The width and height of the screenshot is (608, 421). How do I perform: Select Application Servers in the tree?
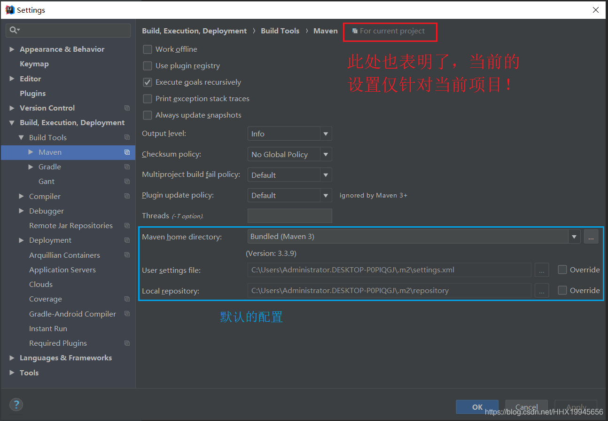point(62,270)
